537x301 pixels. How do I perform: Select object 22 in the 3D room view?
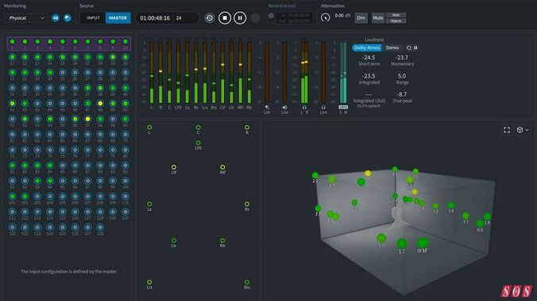click(395, 170)
